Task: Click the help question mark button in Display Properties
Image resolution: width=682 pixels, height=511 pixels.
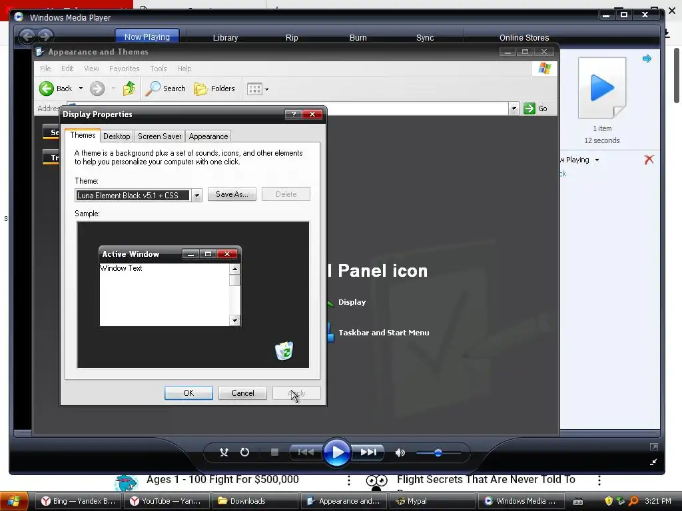Action: coord(294,114)
